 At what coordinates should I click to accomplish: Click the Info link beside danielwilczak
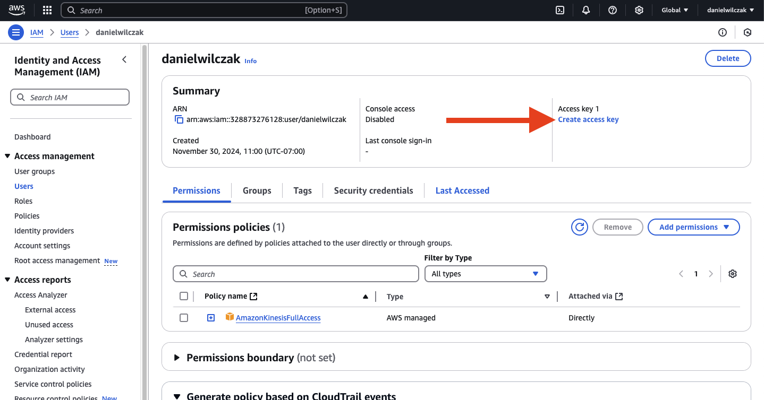(251, 61)
